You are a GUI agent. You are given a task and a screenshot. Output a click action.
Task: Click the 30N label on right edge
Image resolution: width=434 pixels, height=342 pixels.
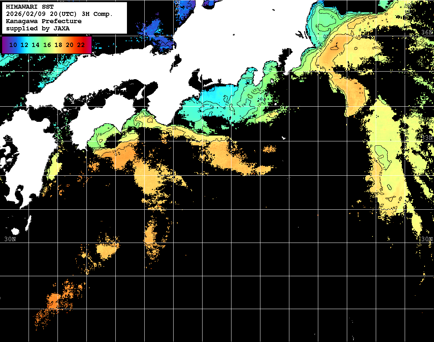(426, 239)
